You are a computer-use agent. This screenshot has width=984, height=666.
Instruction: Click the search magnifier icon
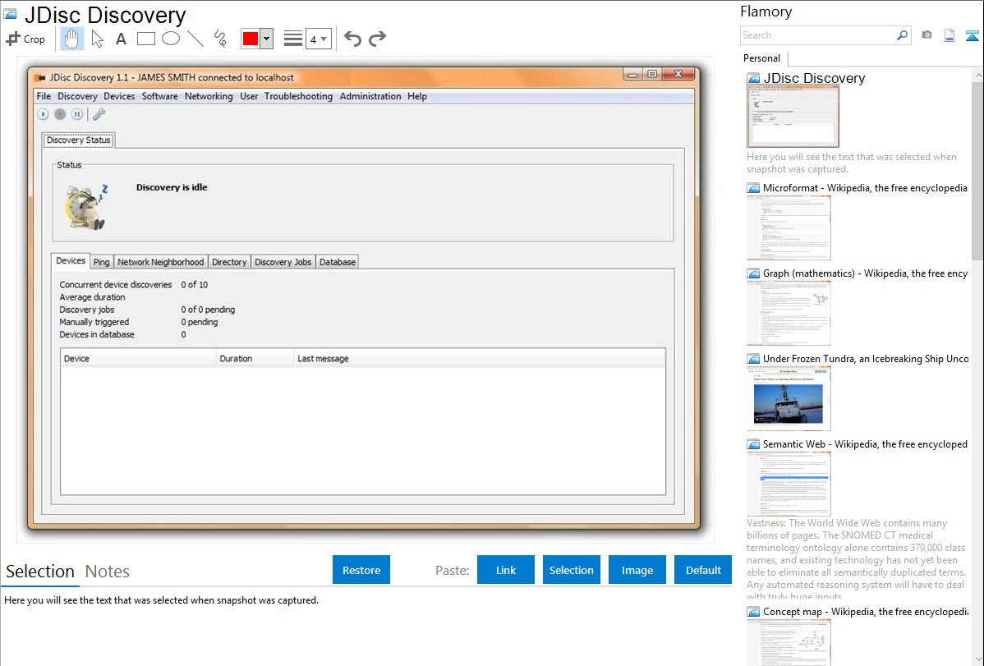point(903,35)
